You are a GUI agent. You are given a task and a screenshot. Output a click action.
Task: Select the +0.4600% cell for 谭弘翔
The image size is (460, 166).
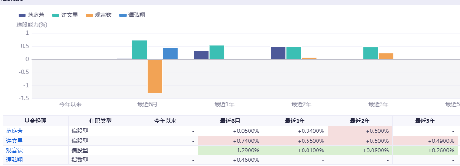(x=230, y=160)
